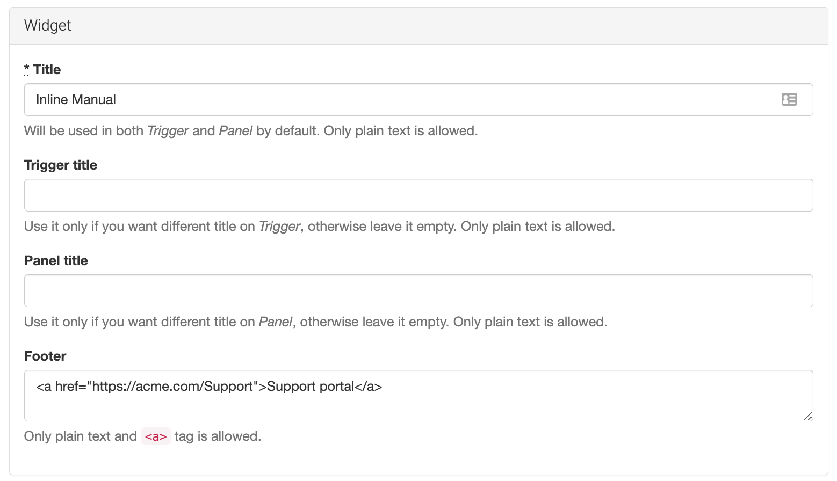
Task: Click the required asterisk beside Title
Action: coord(26,69)
